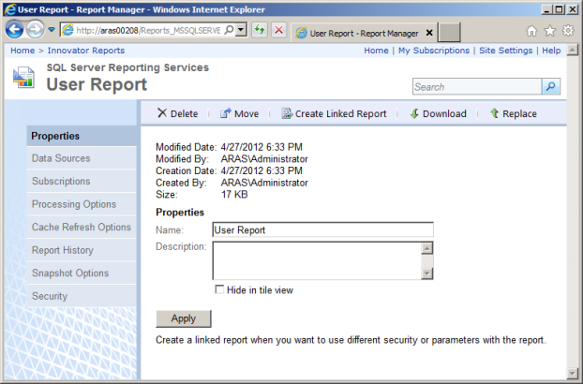The image size is (583, 384).
Task: Open the Processing Options side tab
Action: click(x=82, y=204)
